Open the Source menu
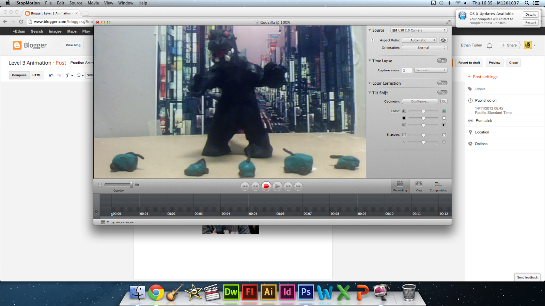Viewport: 545px width, 306px height. 76,3
